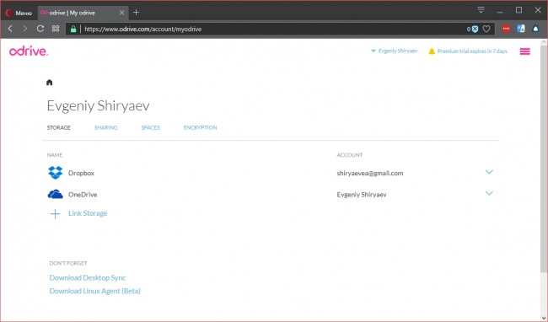Click the blue droplet extension icon
The width and height of the screenshot is (548, 322).
point(535,29)
